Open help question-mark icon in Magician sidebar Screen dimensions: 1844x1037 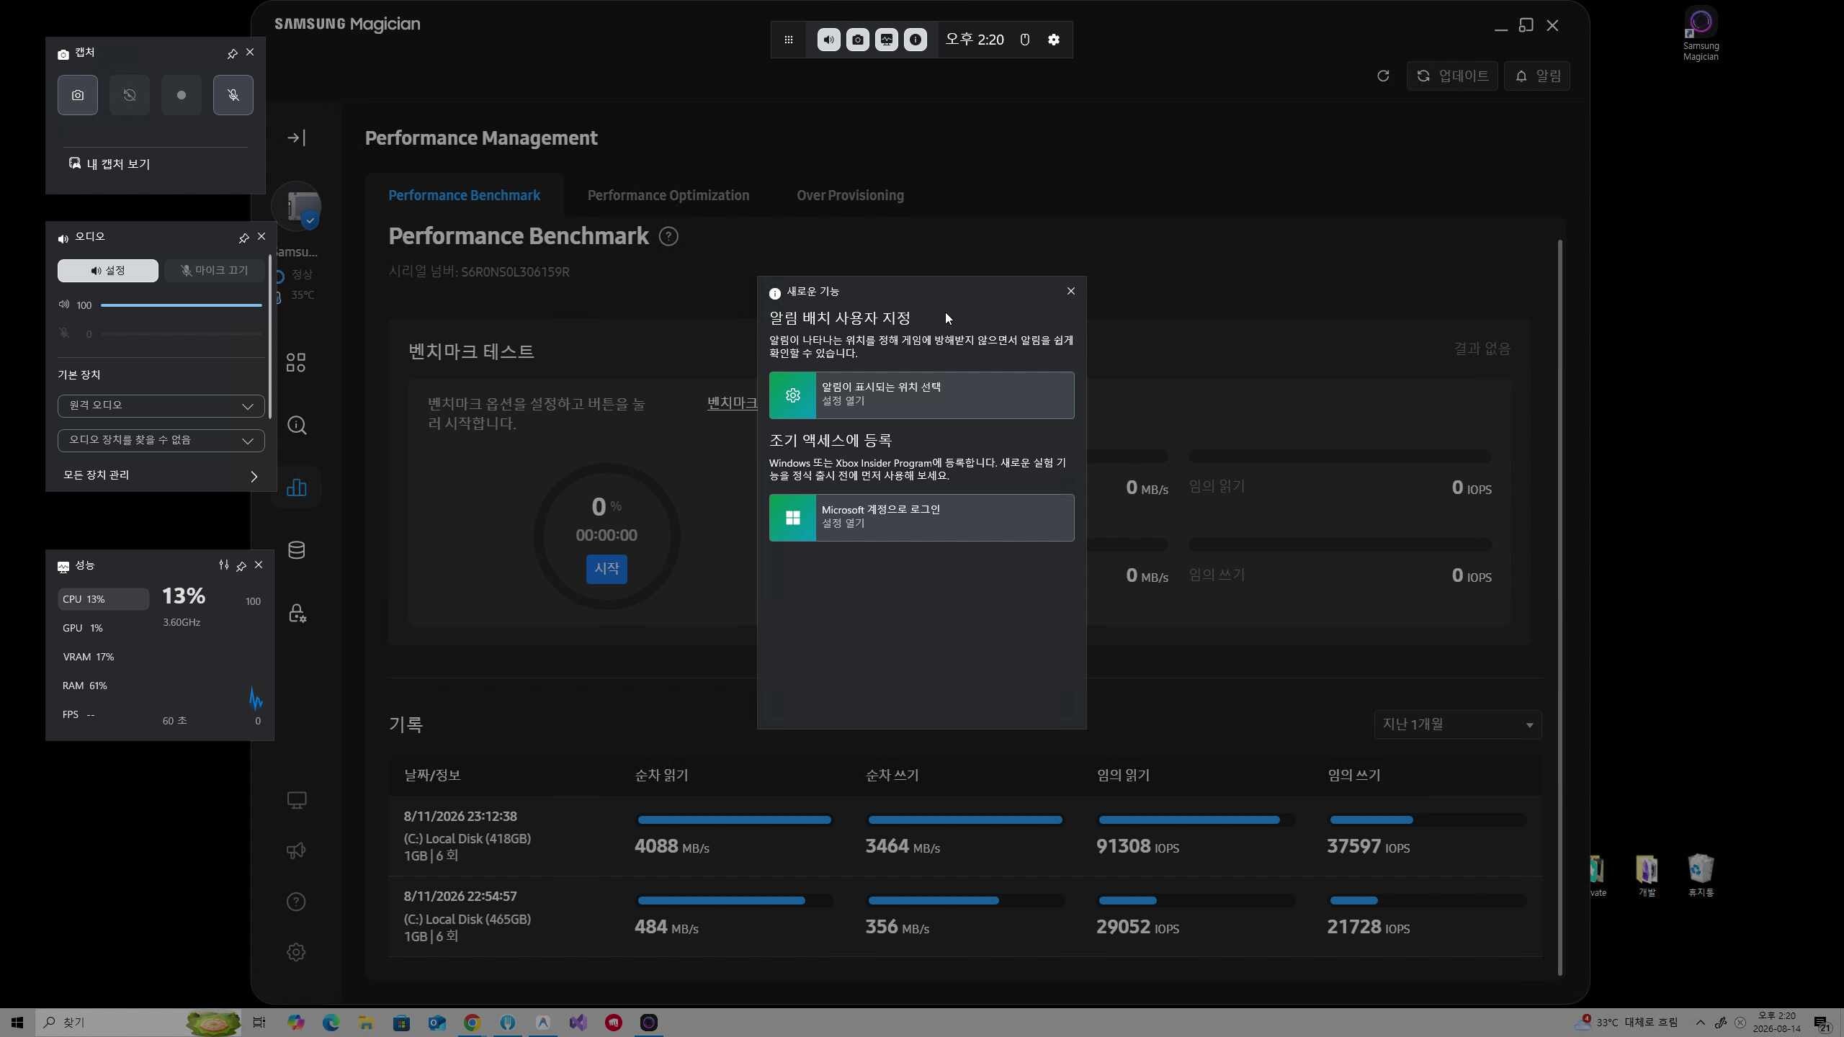tap(296, 902)
